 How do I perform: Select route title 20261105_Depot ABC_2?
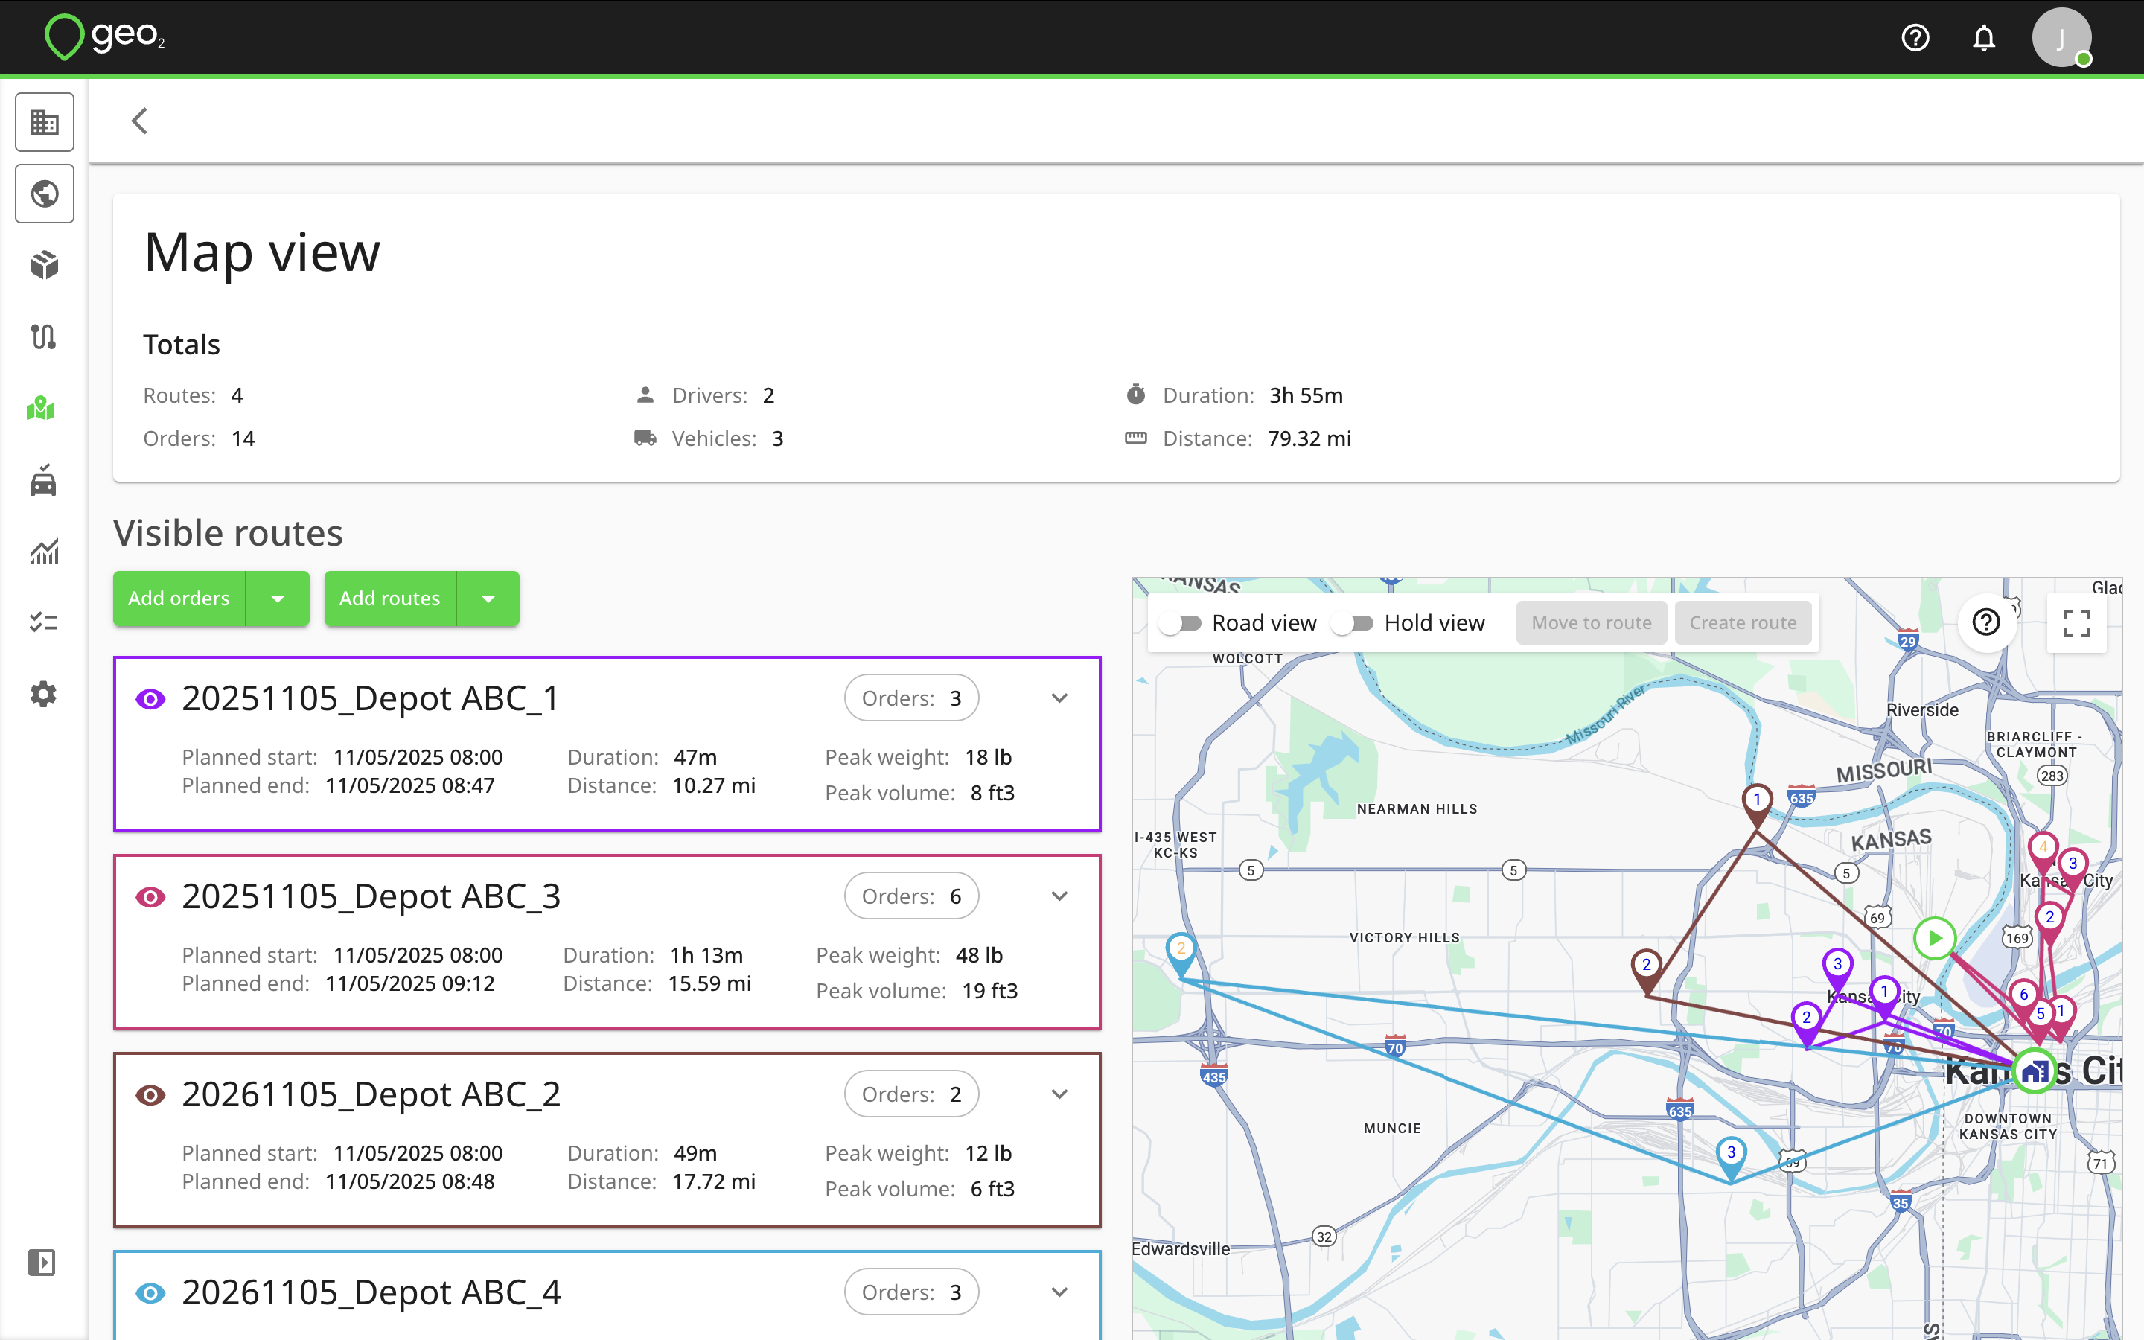[x=371, y=1094]
